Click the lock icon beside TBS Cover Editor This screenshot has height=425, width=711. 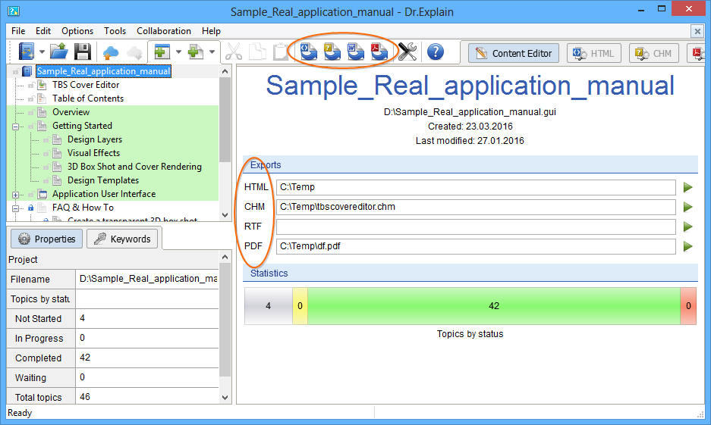pos(31,85)
